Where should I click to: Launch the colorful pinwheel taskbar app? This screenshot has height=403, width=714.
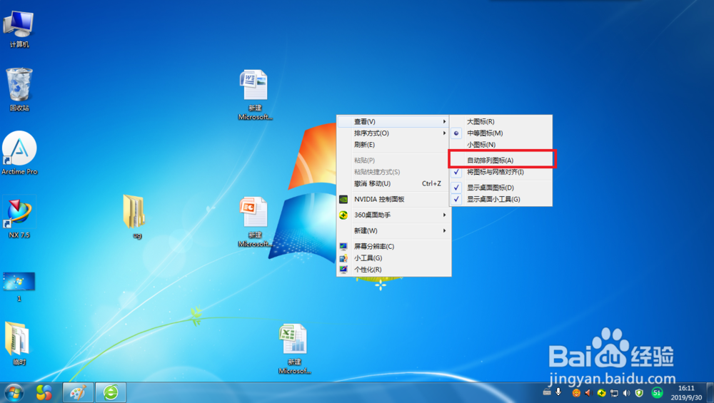[x=44, y=392]
